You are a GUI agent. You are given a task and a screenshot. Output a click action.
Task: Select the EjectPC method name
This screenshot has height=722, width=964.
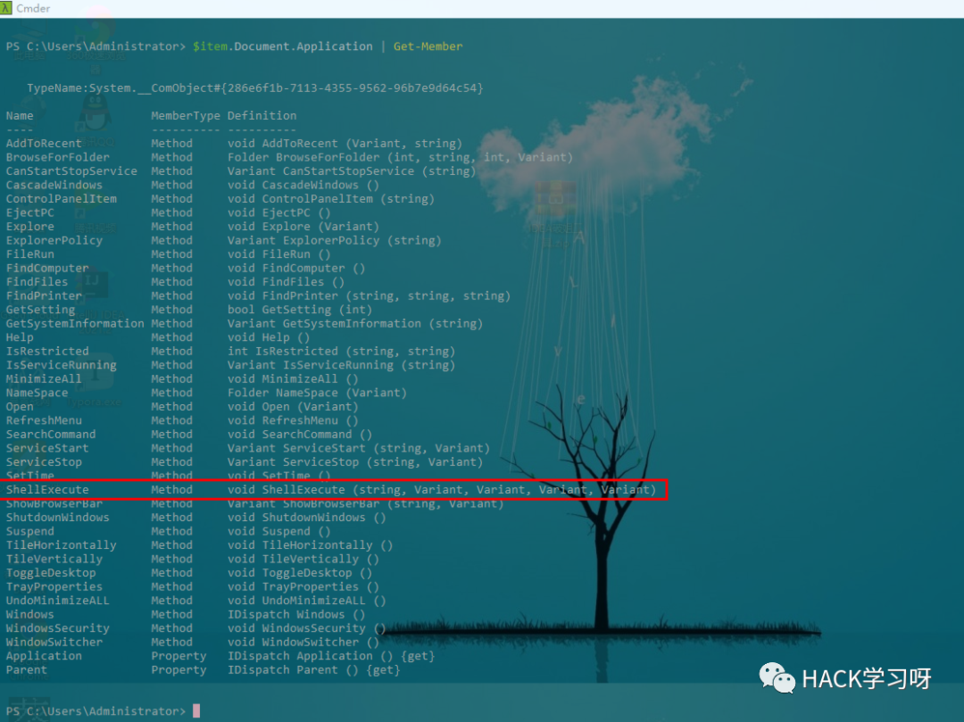(30, 212)
